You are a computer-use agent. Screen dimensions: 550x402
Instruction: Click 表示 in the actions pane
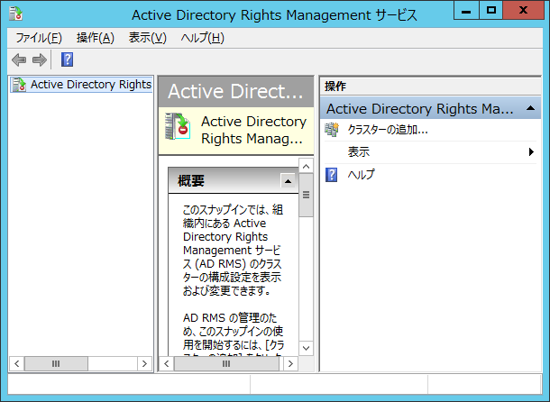[x=359, y=152]
